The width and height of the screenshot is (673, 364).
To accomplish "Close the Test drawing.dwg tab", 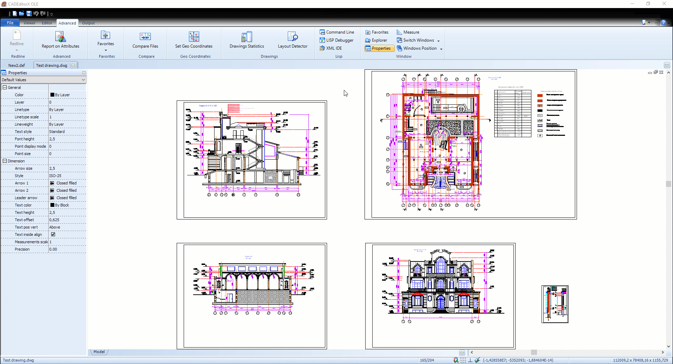I will (x=73, y=65).
